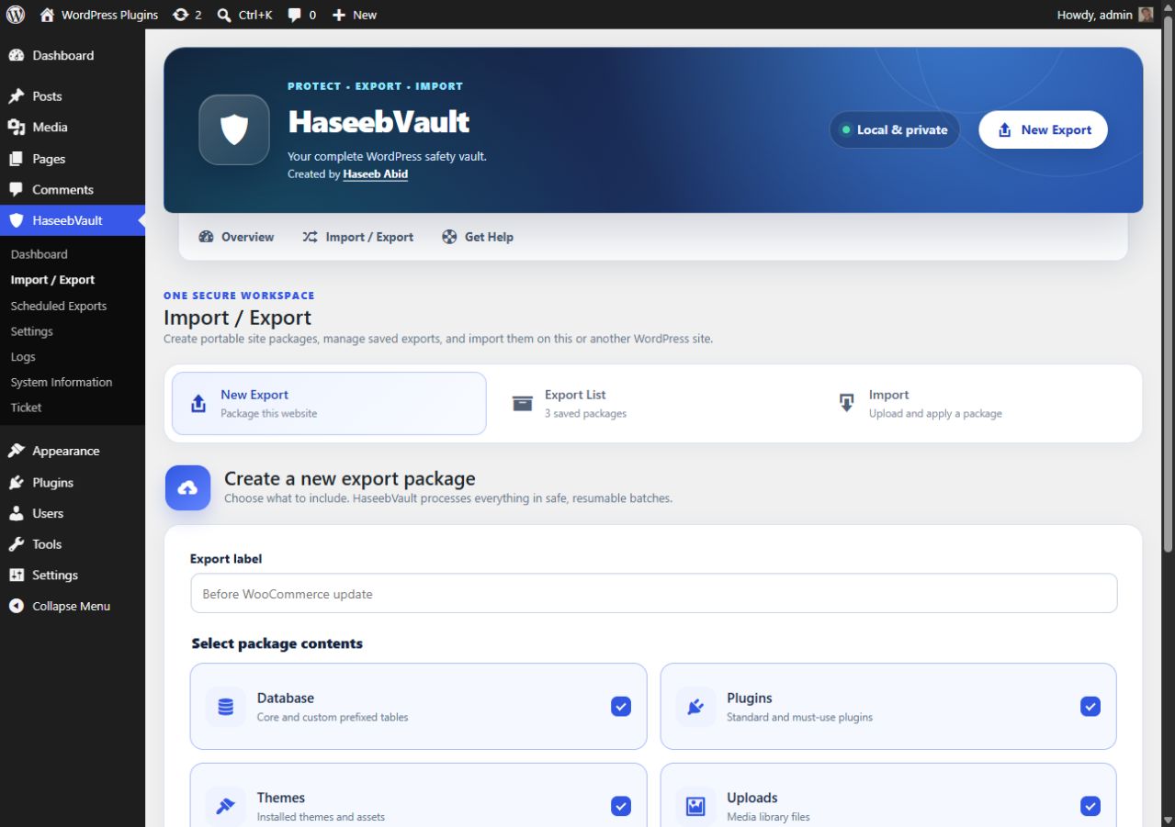Click the updates icon showing 2
Screen dimensions: 1175x827
[x=186, y=15]
